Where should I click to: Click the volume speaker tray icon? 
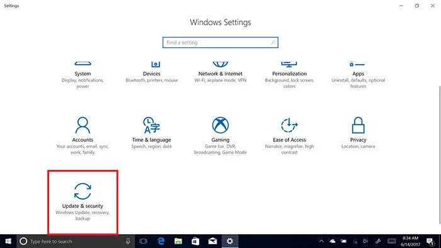[x=365, y=241]
